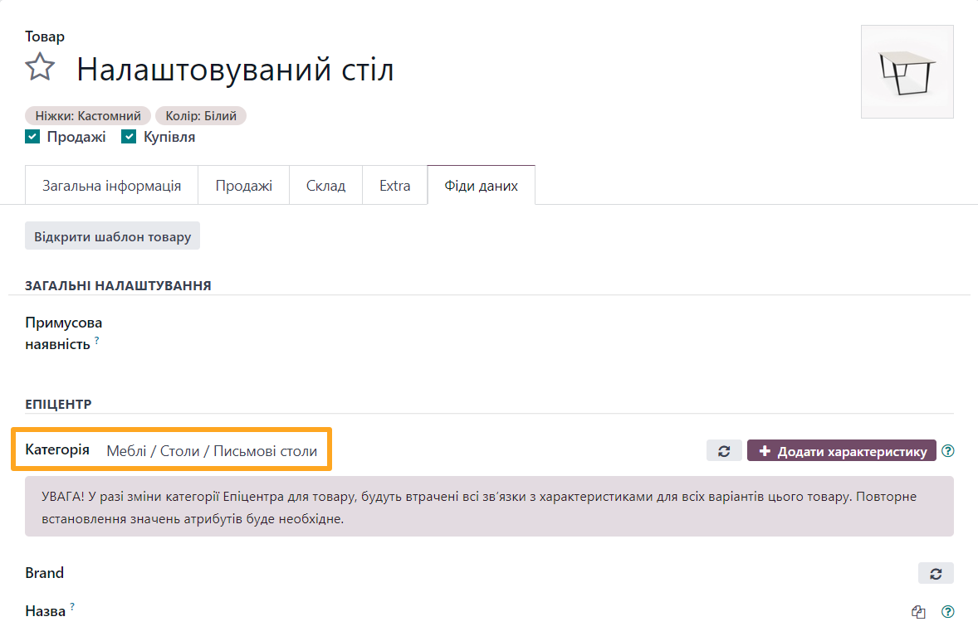
Task: Switch to Загальна інформація tab
Action: [111, 186]
